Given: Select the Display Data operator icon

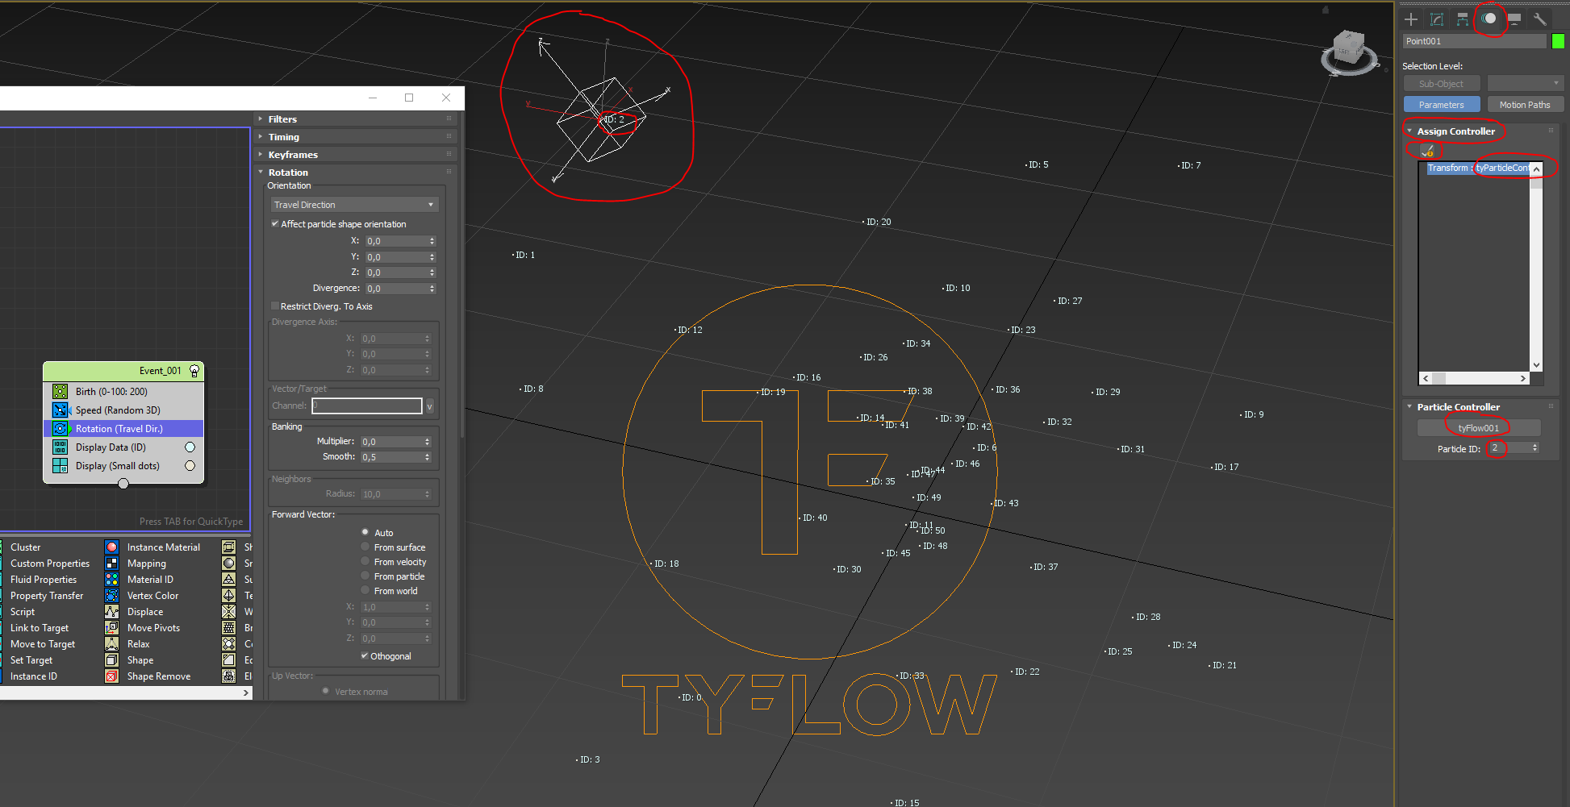Looking at the screenshot, I should [x=61, y=447].
